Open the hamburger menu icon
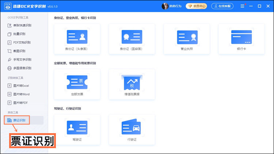Image resolution: width=274 pixels, height=154 pixels. (x=242, y=6)
